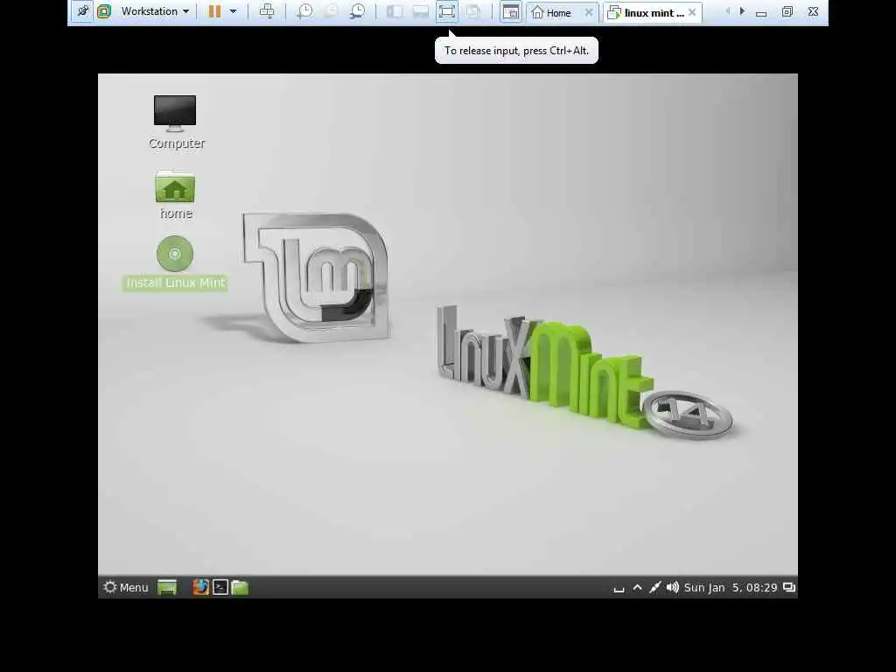Click the underscore tray icon before the chevron
The image size is (896, 672).
click(x=619, y=589)
